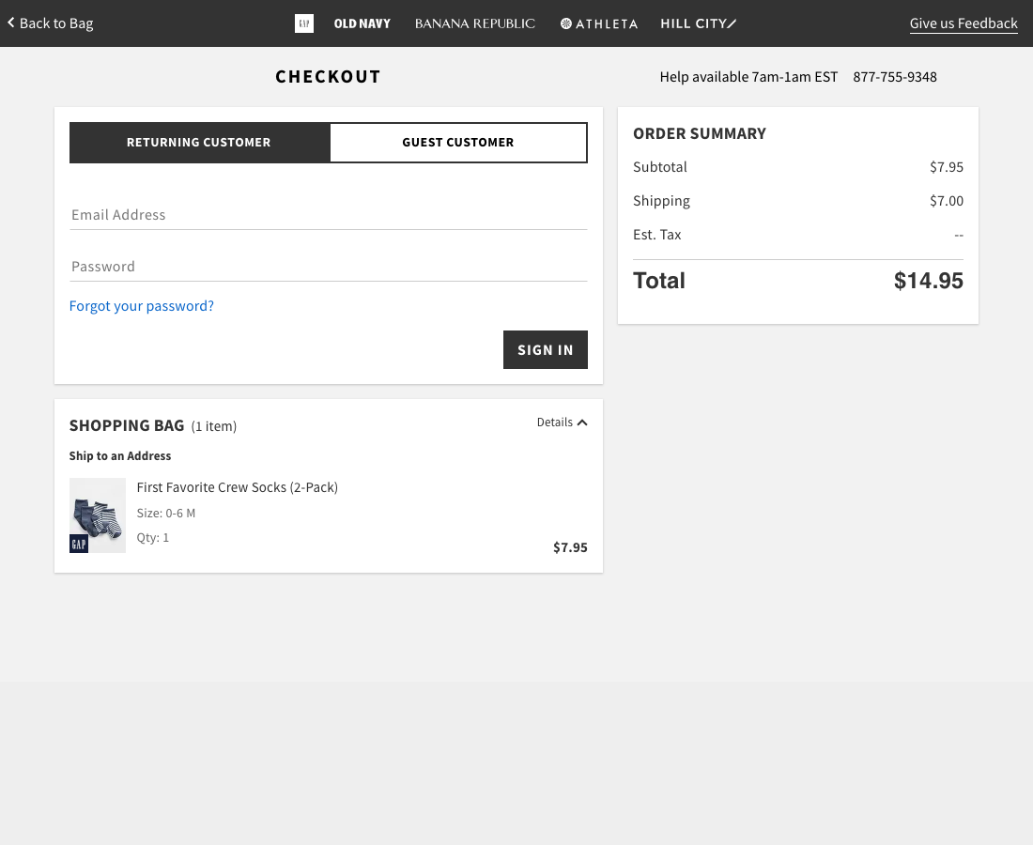The height and width of the screenshot is (845, 1033).
Task: Click the Email Address input field
Action: [x=329, y=215]
